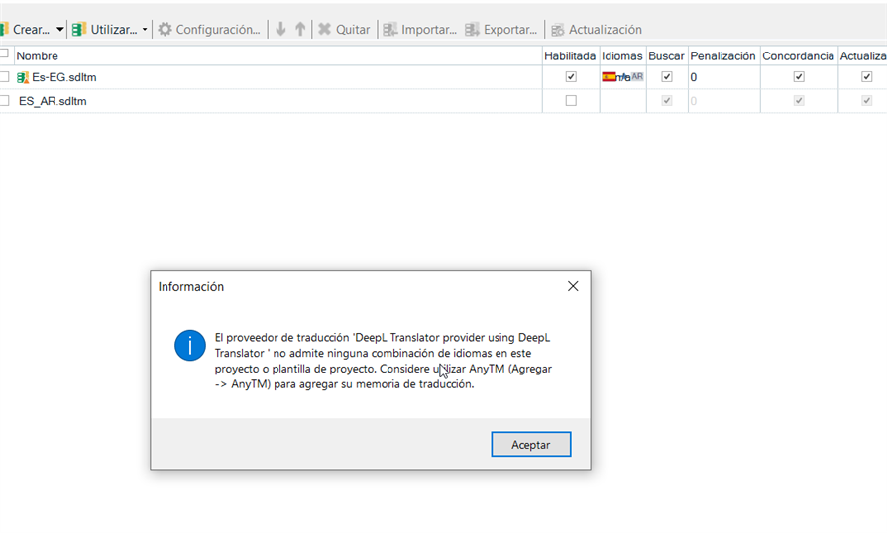887x533 pixels.
Task: Click the Buscar column header
Action: coord(666,55)
